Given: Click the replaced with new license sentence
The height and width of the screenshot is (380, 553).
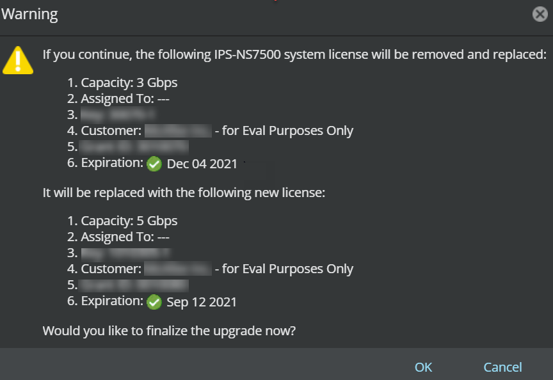Looking at the screenshot, I should (184, 193).
